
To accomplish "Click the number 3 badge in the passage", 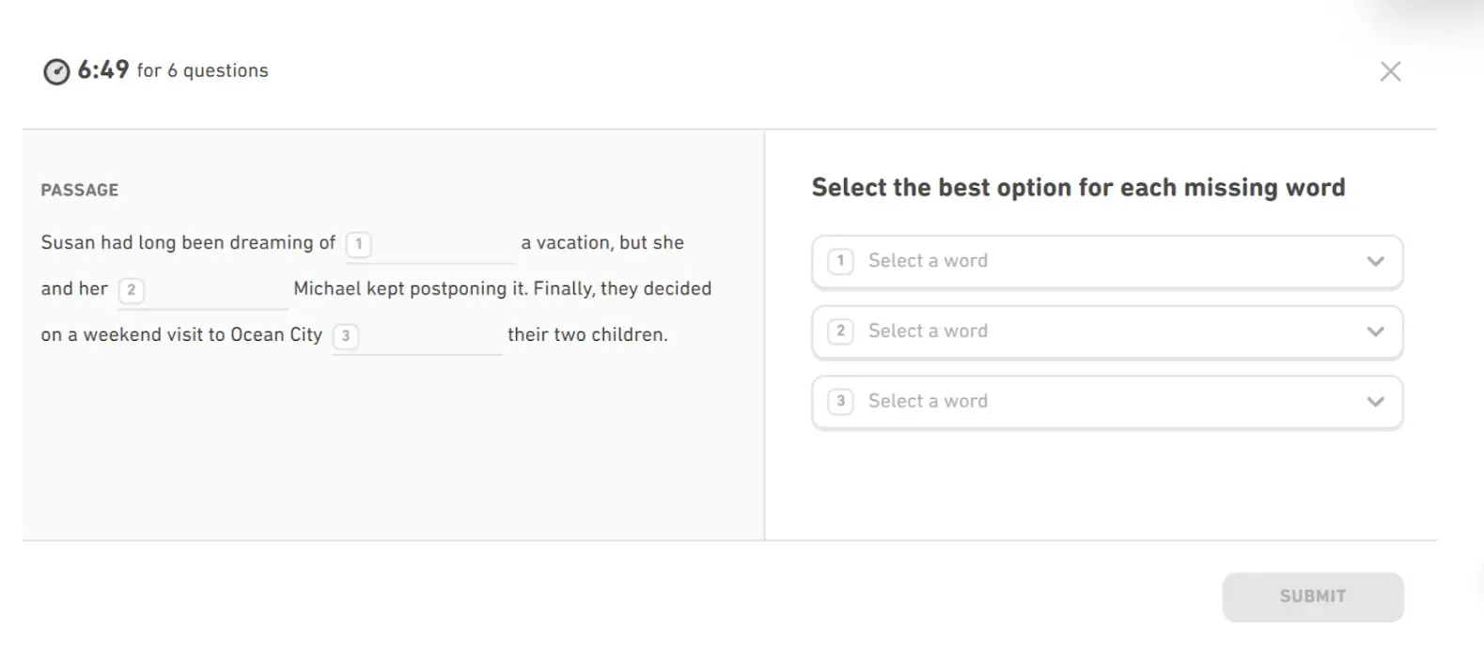I will [x=346, y=336].
